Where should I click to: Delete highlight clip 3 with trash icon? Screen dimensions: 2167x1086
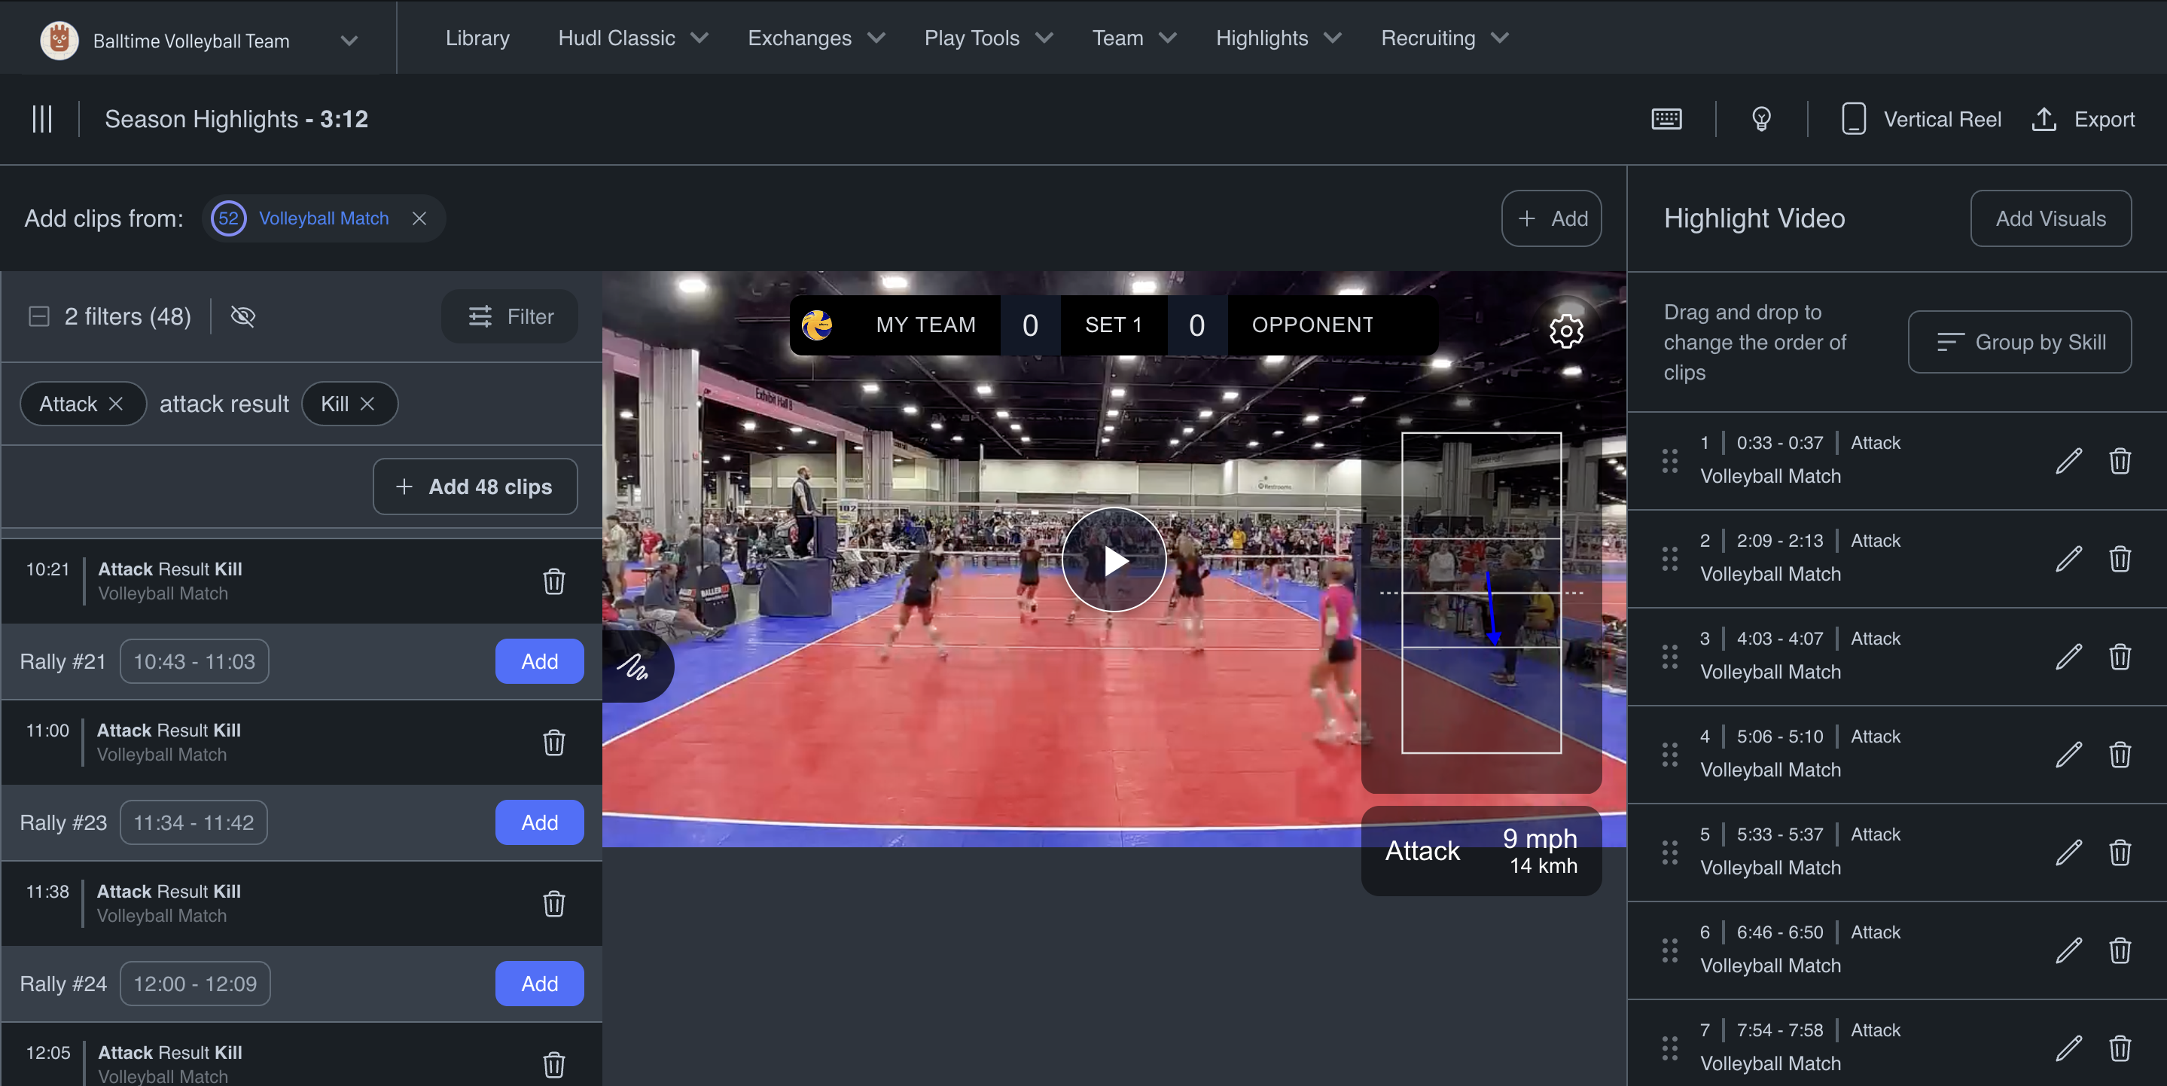2119,656
